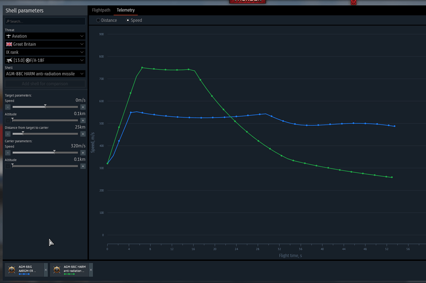Click the AGM-88C HARM missile icon

pyautogui.click(x=57, y=270)
